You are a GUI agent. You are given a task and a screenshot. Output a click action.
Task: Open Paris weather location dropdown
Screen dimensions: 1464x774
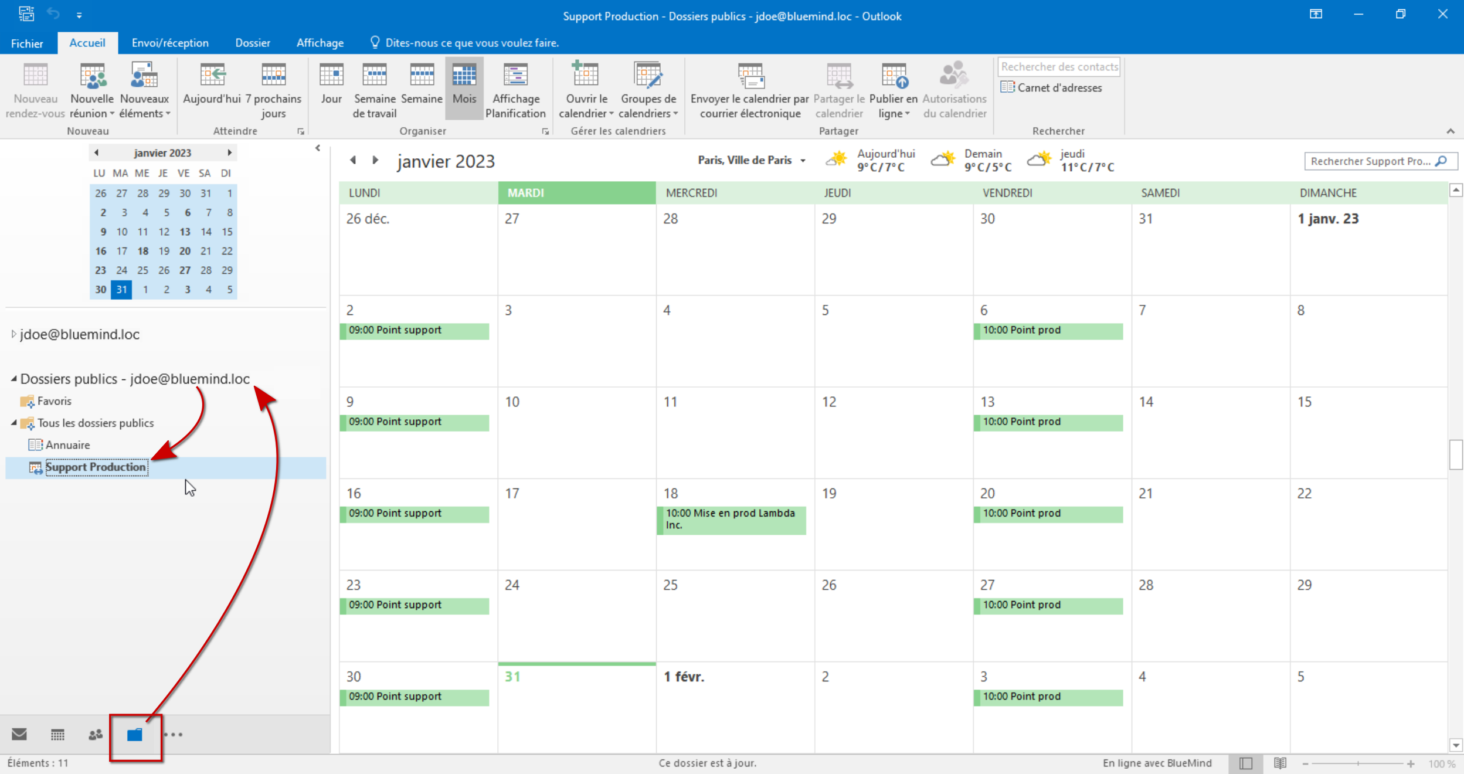click(x=803, y=161)
